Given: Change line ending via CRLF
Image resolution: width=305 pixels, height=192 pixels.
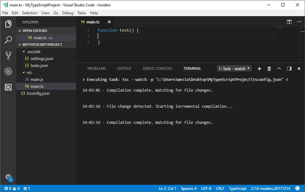Looking at the screenshot, I should (220, 188).
